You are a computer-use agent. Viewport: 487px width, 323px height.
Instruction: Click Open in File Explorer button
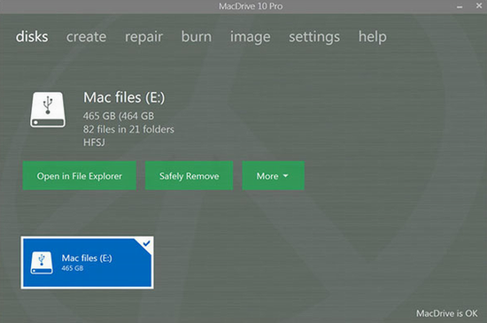[80, 175]
